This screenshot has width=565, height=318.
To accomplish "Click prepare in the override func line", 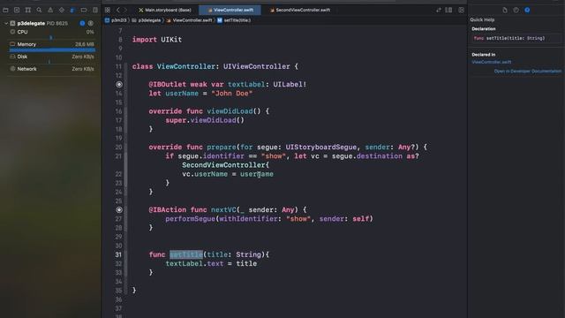I will click(222, 148).
